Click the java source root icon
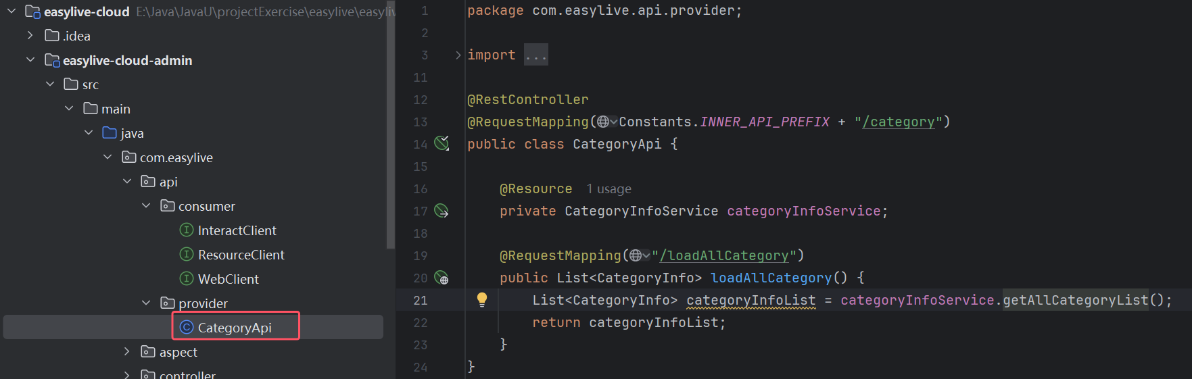This screenshot has width=1192, height=379. pos(110,132)
